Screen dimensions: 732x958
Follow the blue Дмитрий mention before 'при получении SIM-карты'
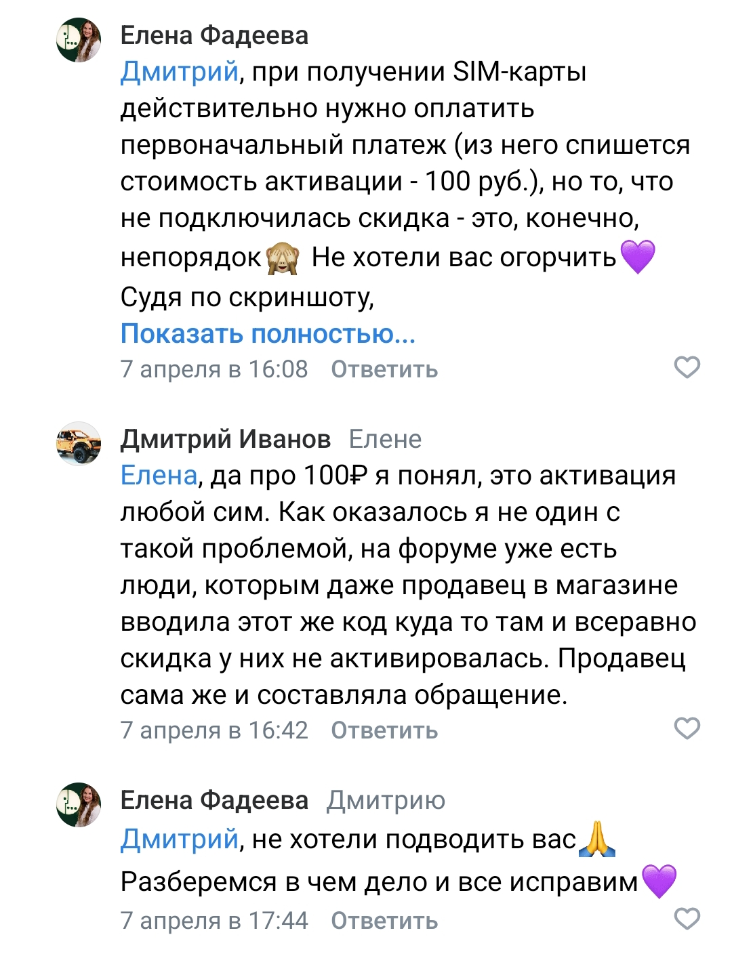pos(180,71)
